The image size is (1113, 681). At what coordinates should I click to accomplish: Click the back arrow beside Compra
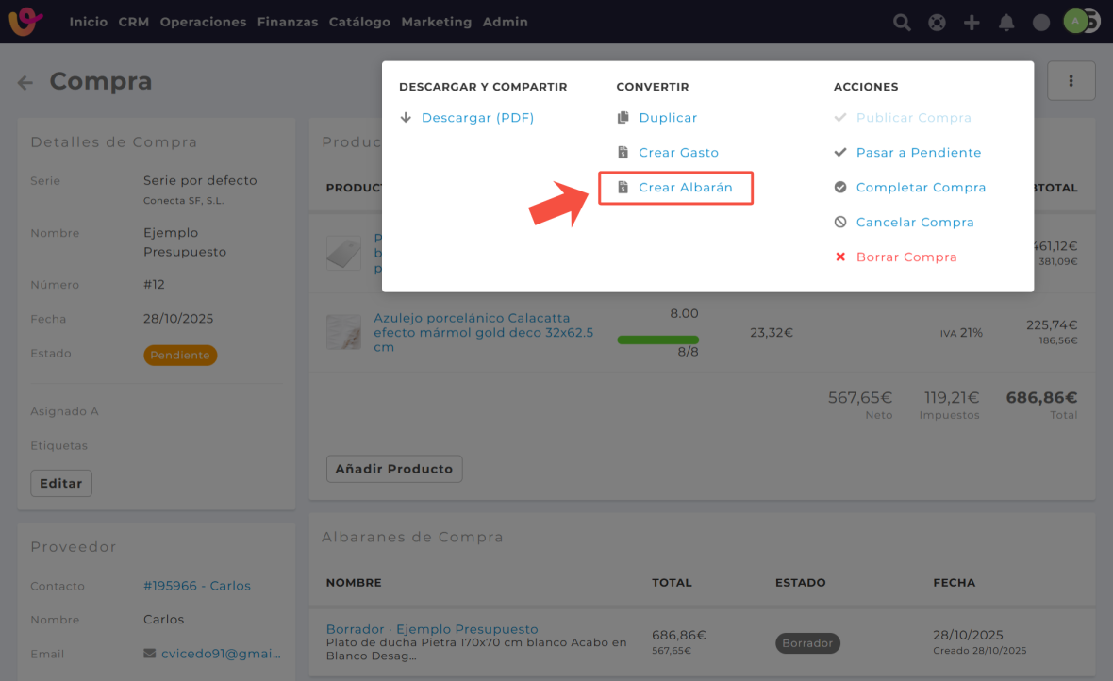(25, 83)
